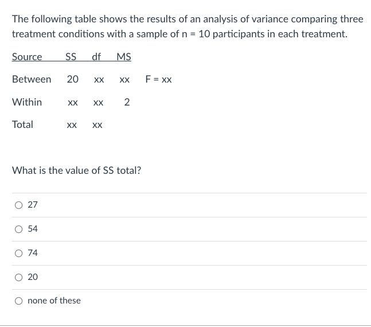Click the 'SS' column header
This screenshot has width=371, height=327.
tap(71, 57)
